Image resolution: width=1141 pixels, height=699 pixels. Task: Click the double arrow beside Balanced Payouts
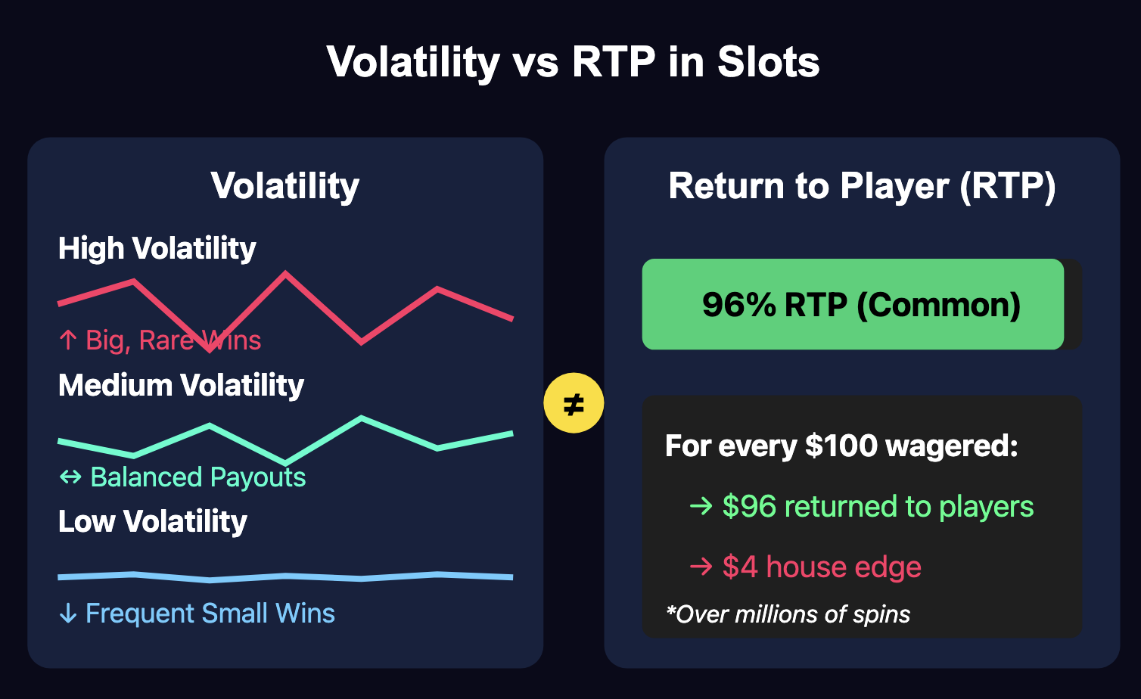coord(70,477)
